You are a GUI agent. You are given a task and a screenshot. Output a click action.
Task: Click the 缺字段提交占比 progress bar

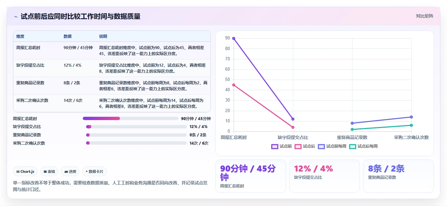136,127
